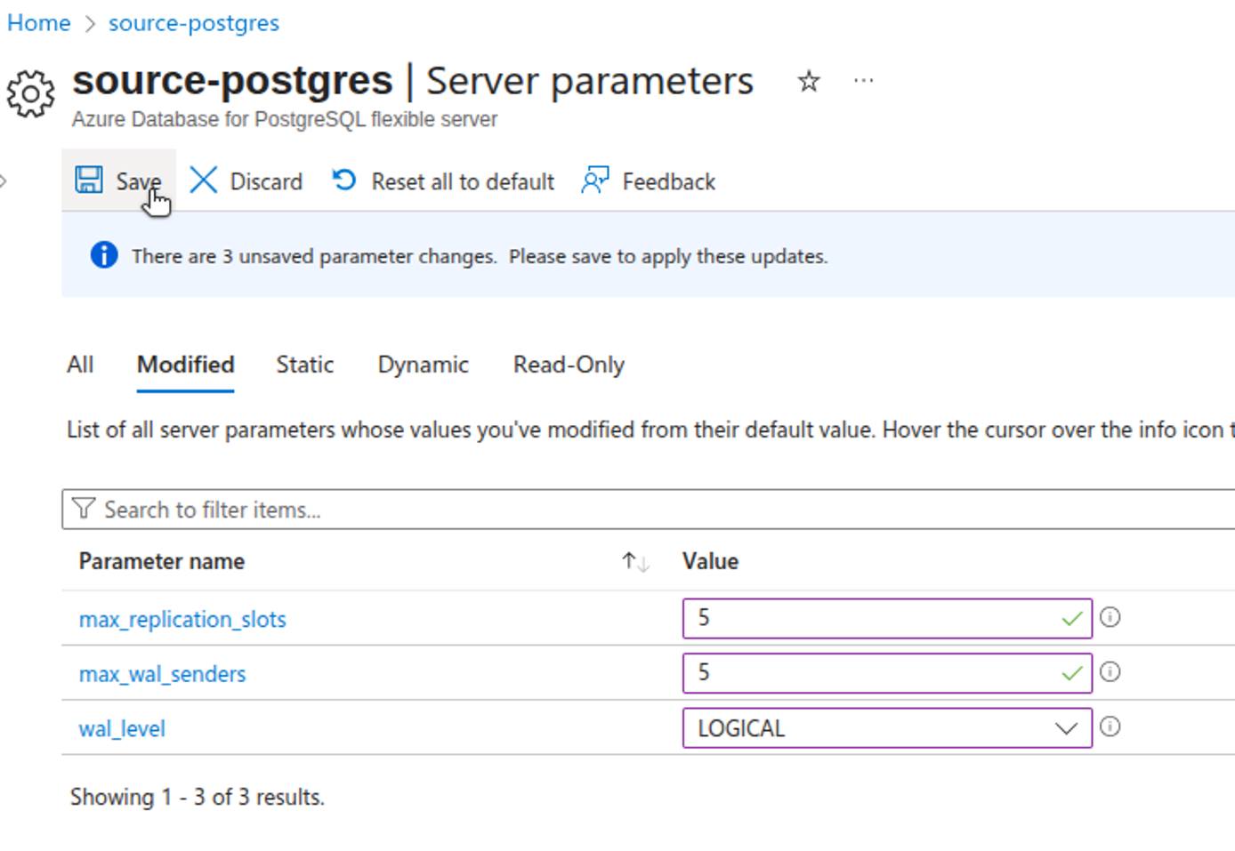Click the info icon on the unsaved changes banner

(x=103, y=255)
